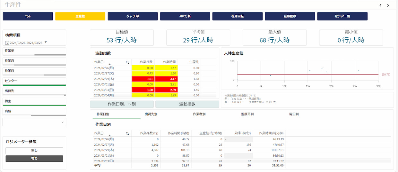
Task: Click sort arrow under 作業日 in 作業日別 table
Action: 109,136
